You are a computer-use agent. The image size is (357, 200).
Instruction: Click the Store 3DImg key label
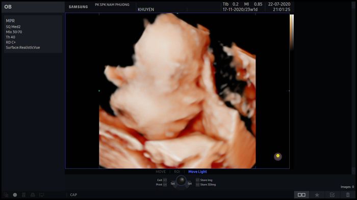click(208, 185)
